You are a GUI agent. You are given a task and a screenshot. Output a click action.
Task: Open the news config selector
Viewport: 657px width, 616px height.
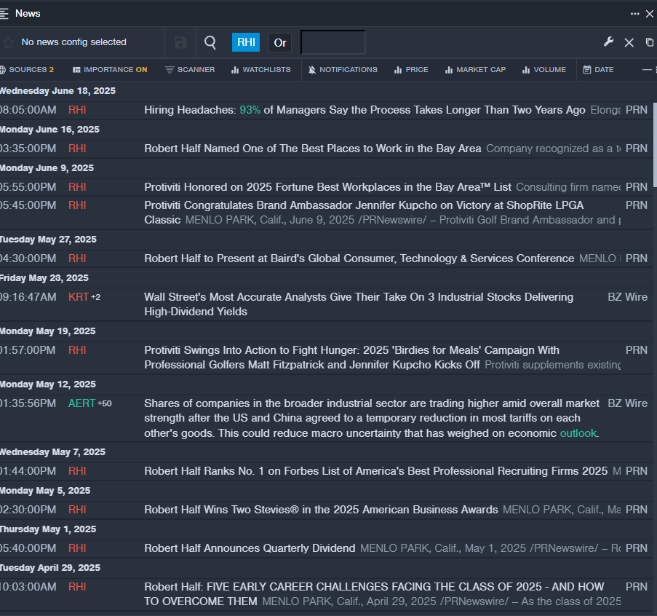(73, 42)
